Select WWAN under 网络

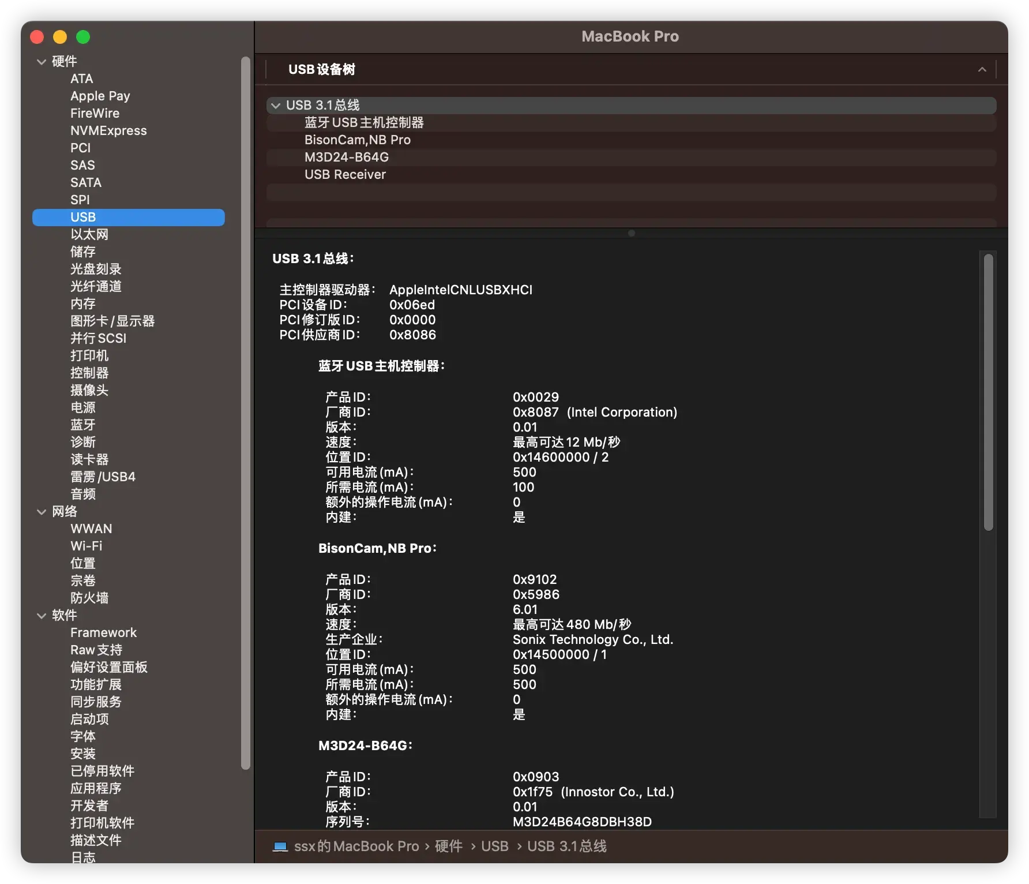click(x=91, y=529)
